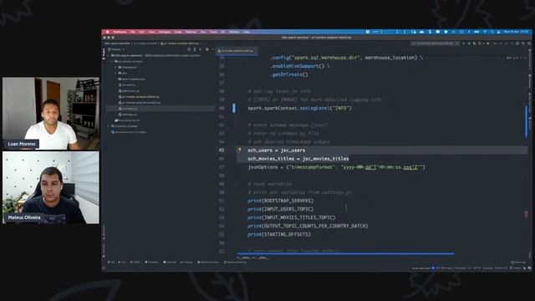Select settings.py in project tree
The height and width of the screenshot is (301, 535).
(x=128, y=115)
